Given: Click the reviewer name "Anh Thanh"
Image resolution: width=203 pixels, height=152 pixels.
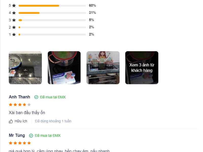Looking at the screenshot, I should click(x=19, y=97).
